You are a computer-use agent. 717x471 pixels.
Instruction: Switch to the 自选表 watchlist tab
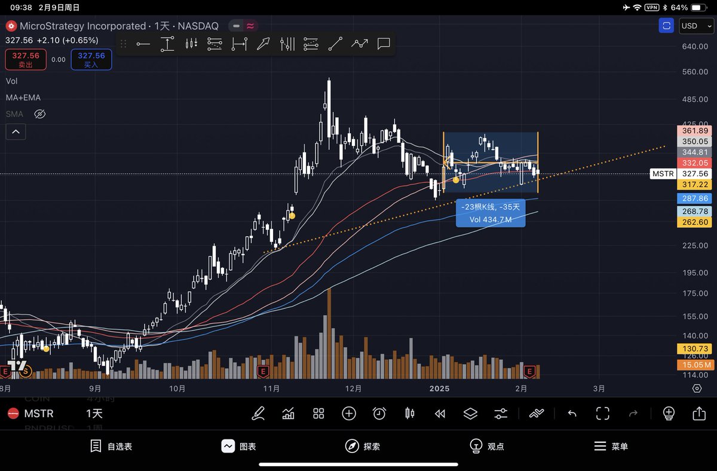[x=111, y=446]
